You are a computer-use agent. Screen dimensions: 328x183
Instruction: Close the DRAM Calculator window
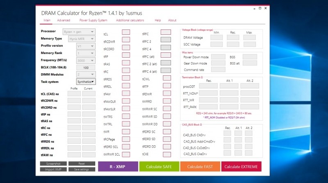point(266,8)
